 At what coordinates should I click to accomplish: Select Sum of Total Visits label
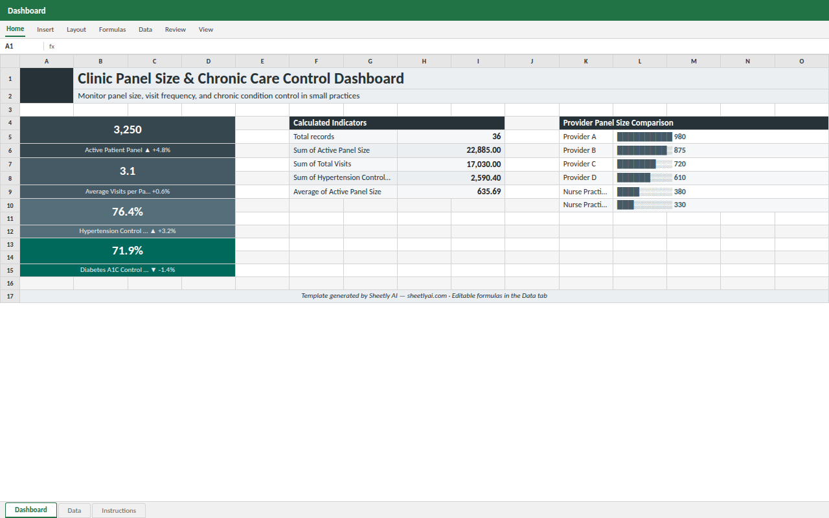point(343,164)
